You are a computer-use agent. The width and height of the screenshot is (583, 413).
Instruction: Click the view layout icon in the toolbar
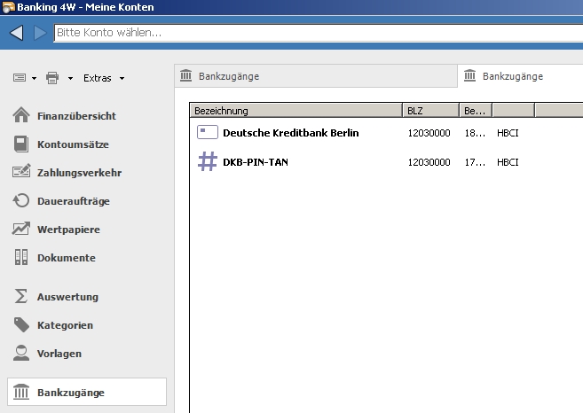(20, 78)
